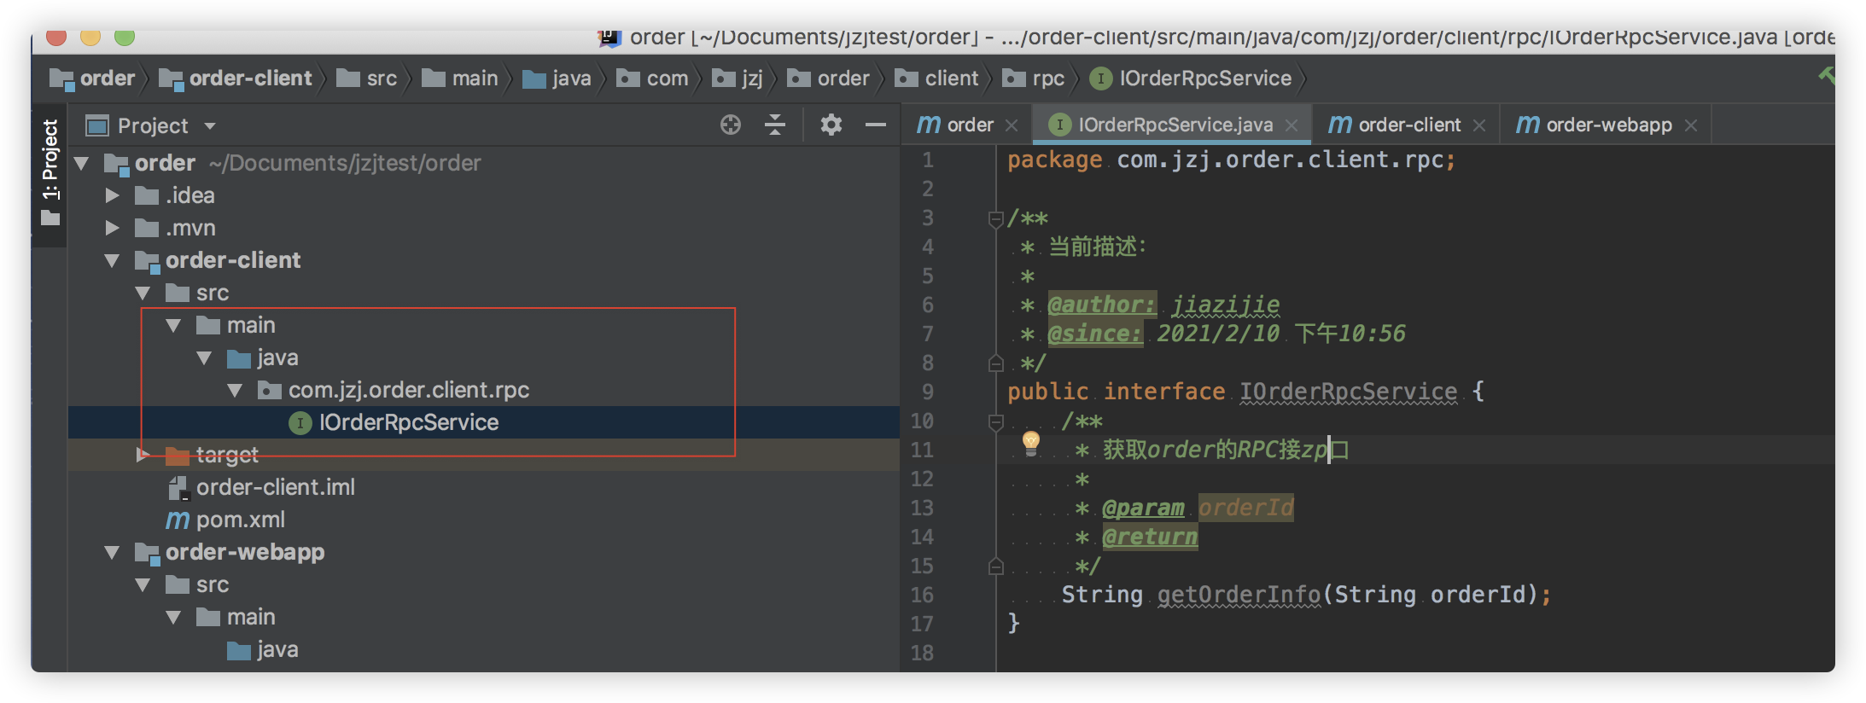This screenshot has width=1866, height=703.
Task: Select IOrderRpcService in project tree
Action: [483, 423]
